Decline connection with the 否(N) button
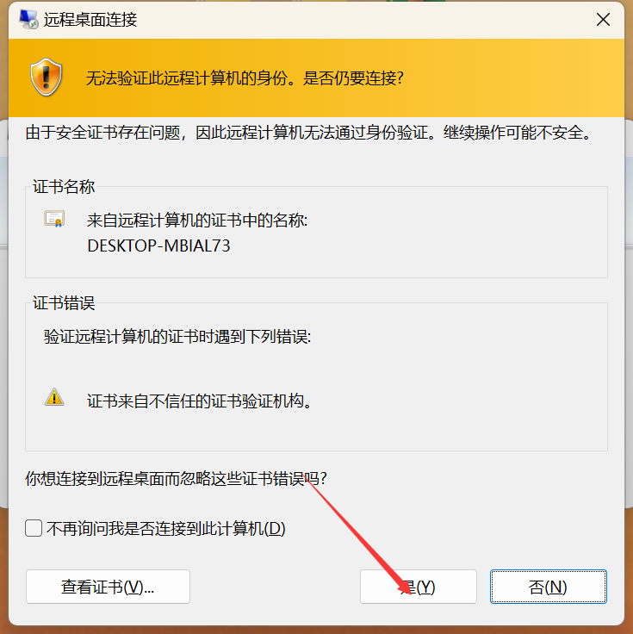The image size is (633, 634). coord(549,587)
